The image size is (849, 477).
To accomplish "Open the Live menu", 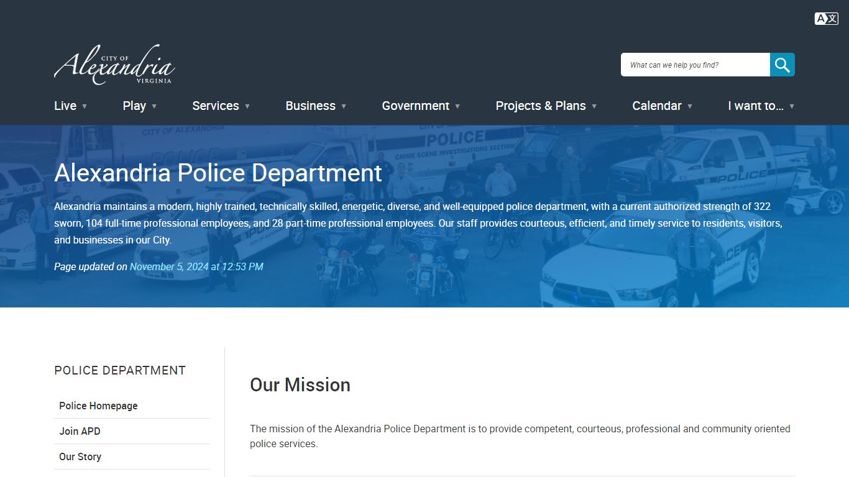I will click(65, 106).
